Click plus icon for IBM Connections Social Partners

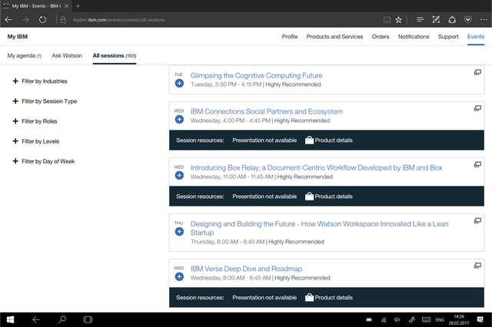pyautogui.click(x=179, y=121)
